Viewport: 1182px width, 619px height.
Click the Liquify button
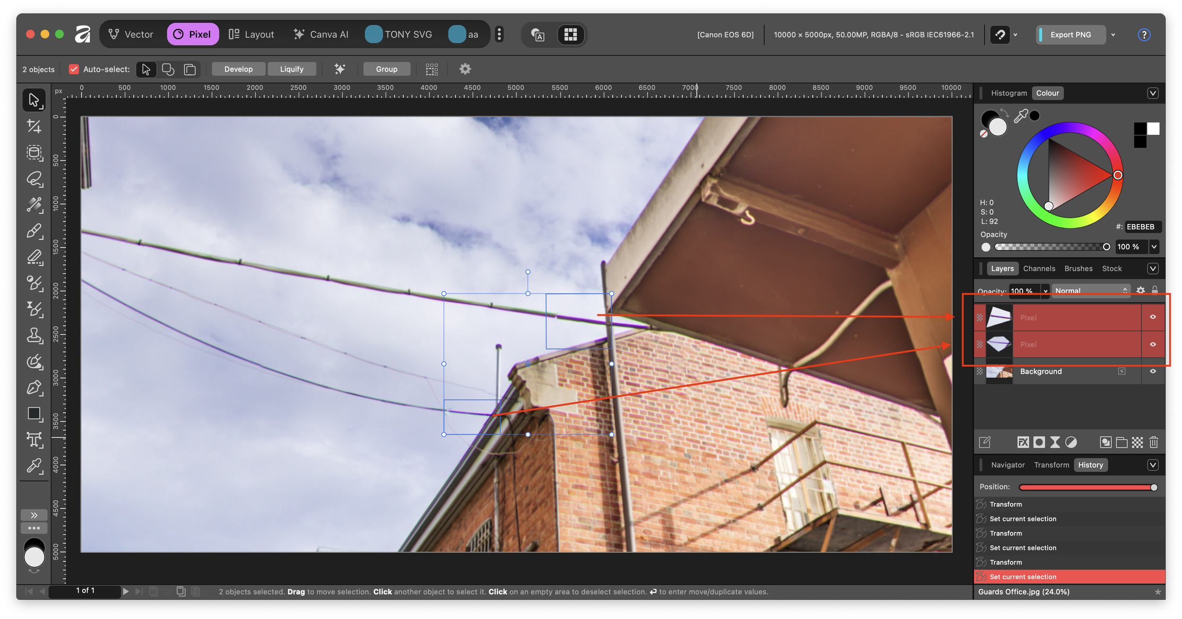[291, 69]
